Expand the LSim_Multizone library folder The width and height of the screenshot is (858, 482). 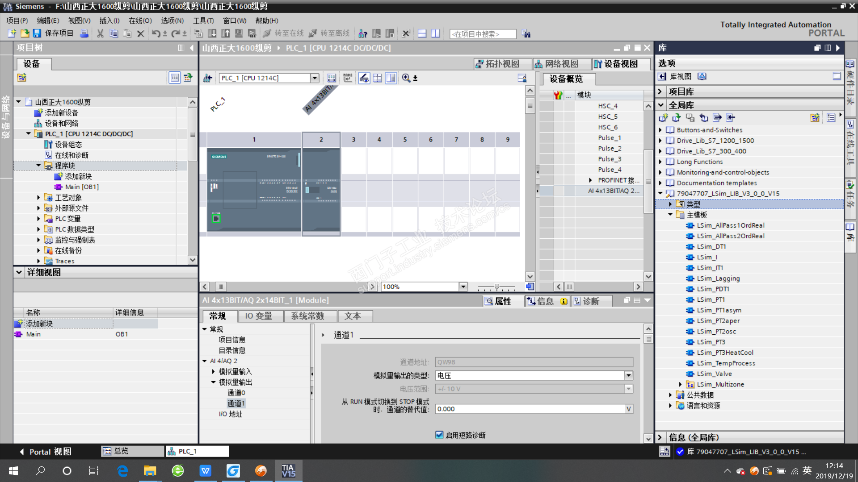coord(680,385)
